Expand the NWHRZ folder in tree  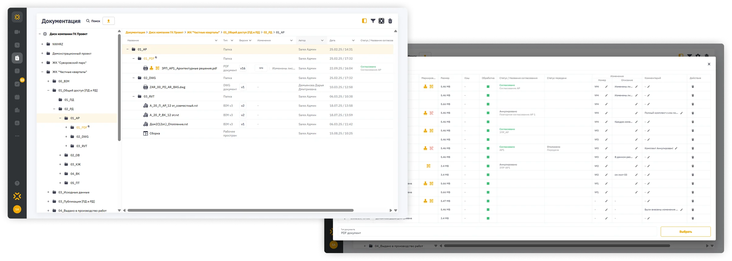coord(42,44)
